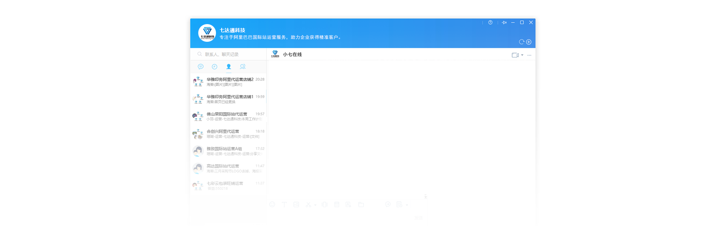Click the send file folder icon
725x226 pixels.
pos(361,205)
